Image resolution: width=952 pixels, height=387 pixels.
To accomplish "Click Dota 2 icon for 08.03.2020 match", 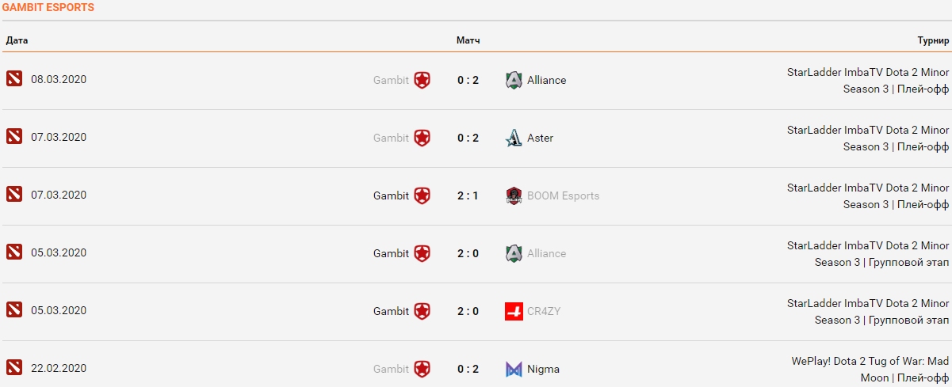I will point(14,78).
